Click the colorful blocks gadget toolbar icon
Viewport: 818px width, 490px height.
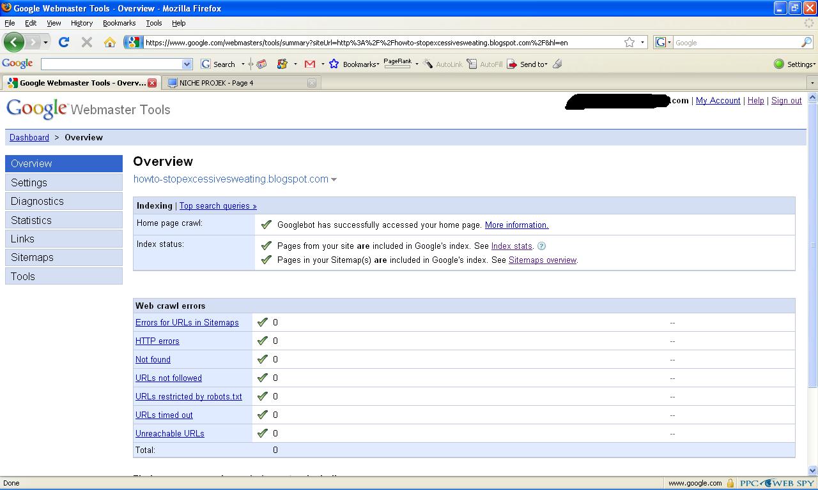(282, 64)
